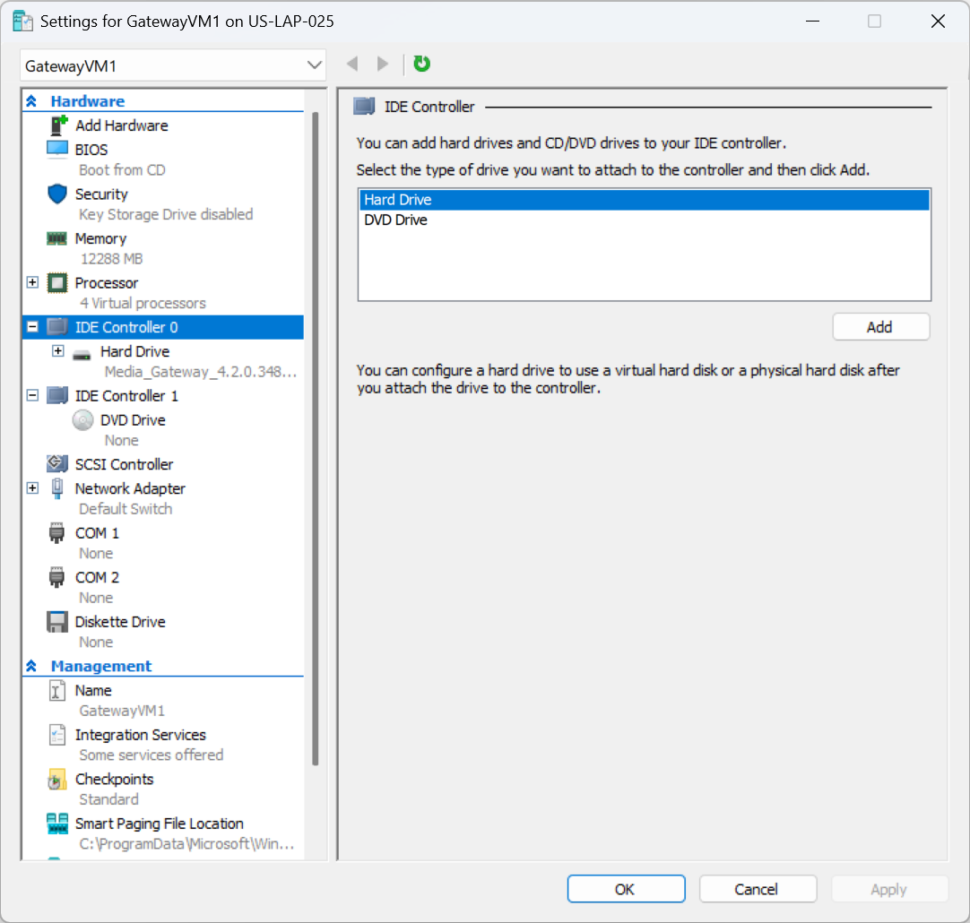Screen dimensions: 970x923
Task: Click the Add button
Action: [881, 327]
